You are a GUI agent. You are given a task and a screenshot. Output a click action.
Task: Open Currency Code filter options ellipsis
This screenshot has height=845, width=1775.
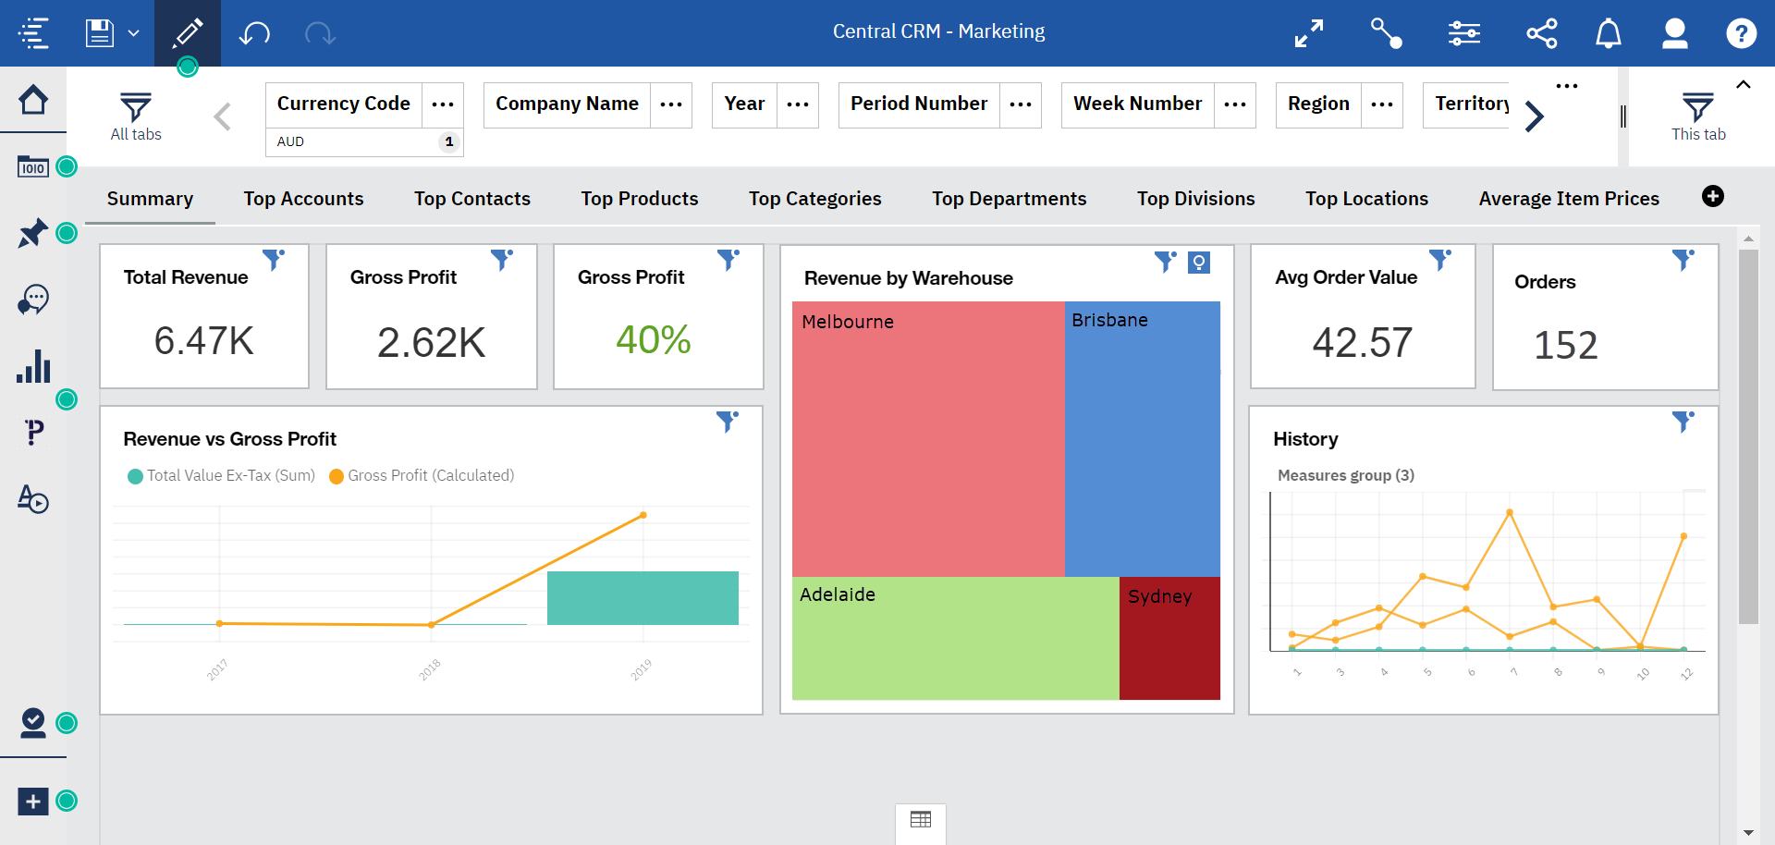pos(443,104)
